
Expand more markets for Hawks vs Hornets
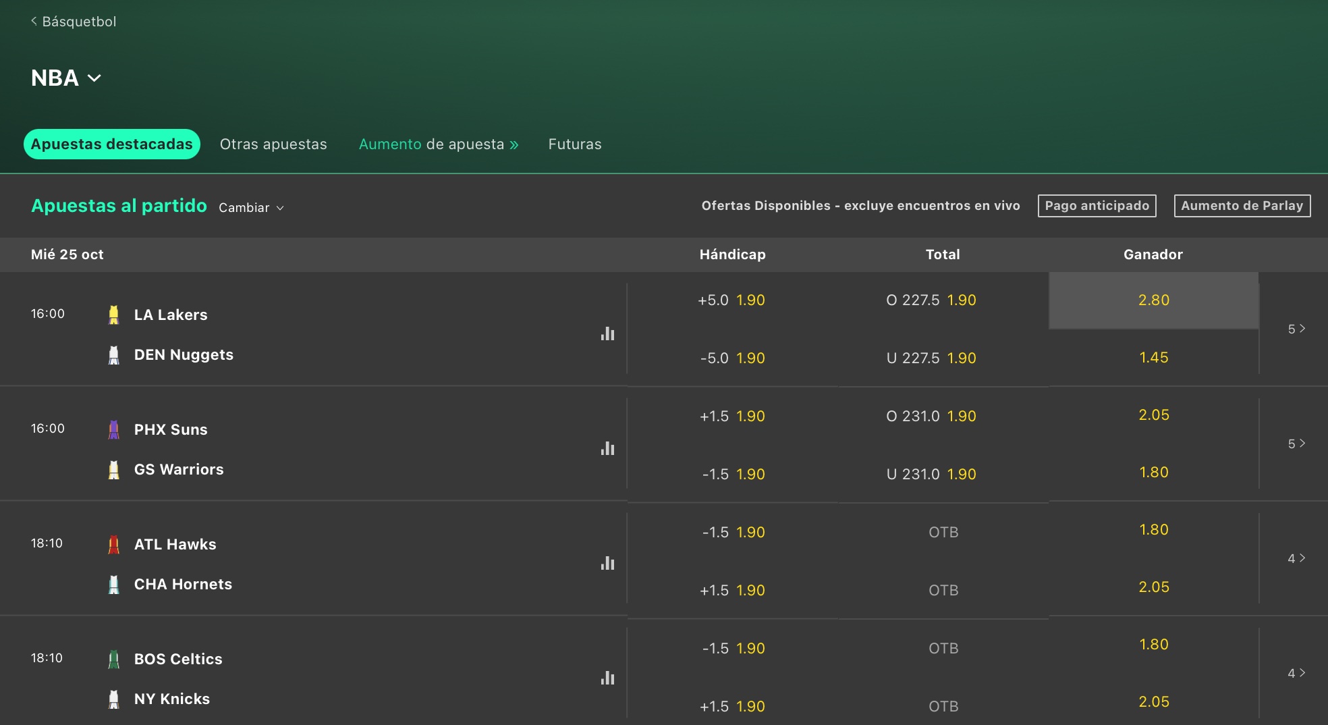click(x=1296, y=559)
